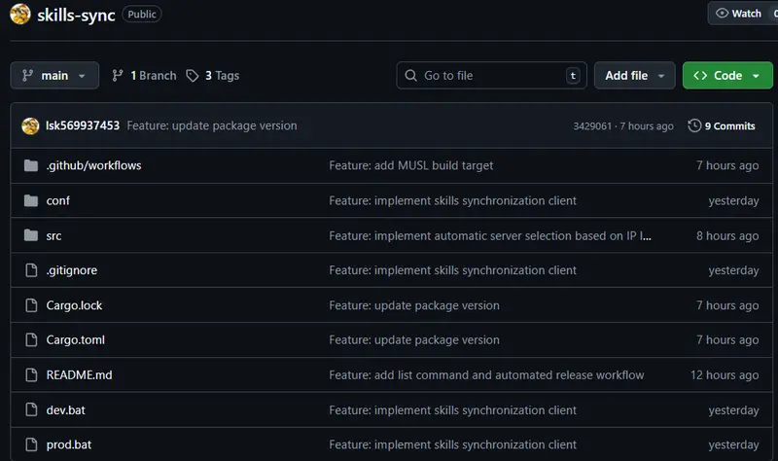Viewport: 778px width, 461px height.
Task: Focus the Go to file search field
Action: [491, 76]
